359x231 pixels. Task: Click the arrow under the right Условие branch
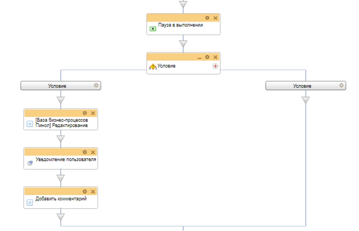click(x=306, y=100)
